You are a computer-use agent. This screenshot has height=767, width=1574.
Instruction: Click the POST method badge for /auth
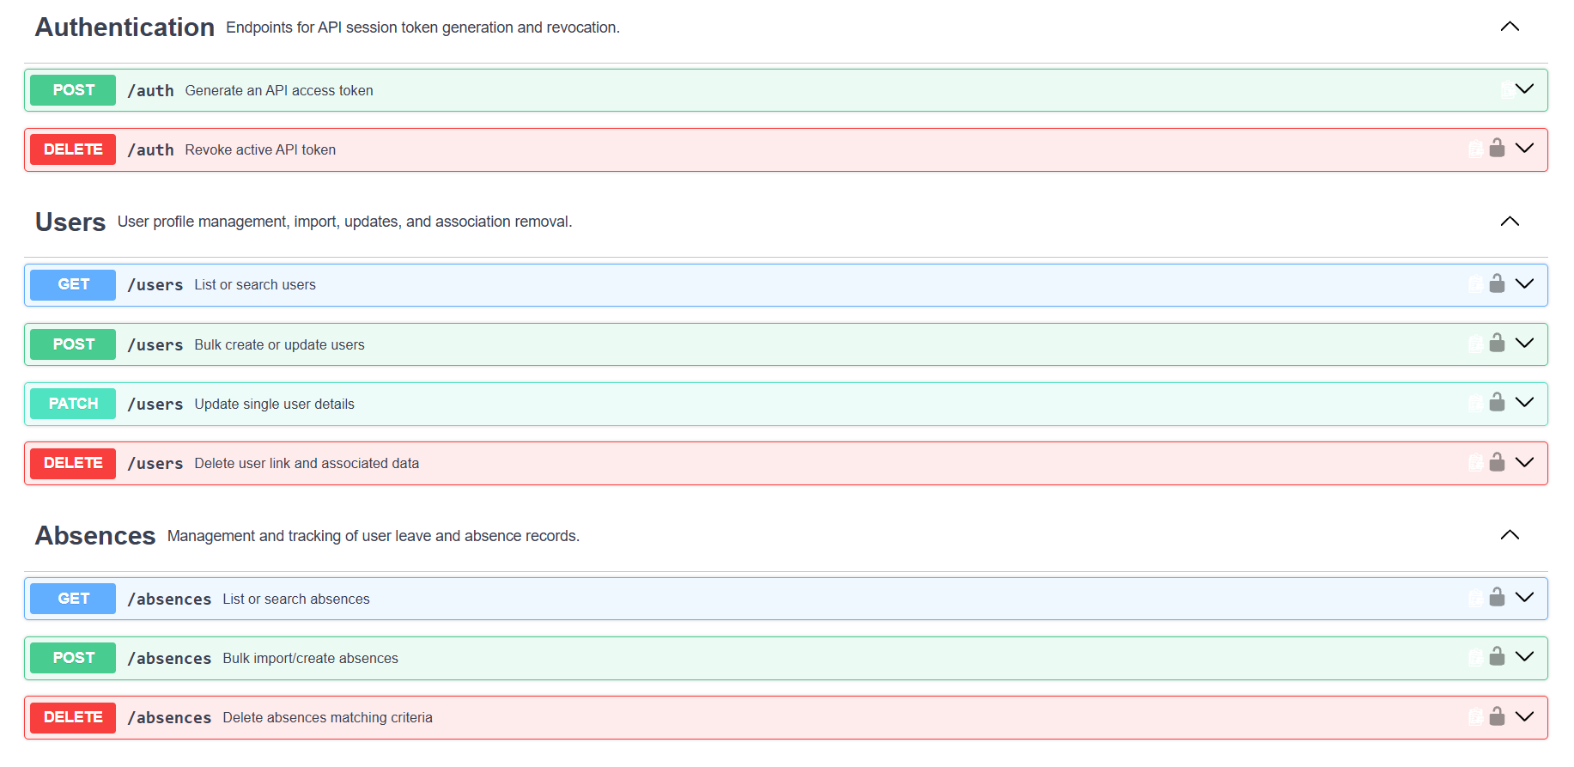pos(73,90)
